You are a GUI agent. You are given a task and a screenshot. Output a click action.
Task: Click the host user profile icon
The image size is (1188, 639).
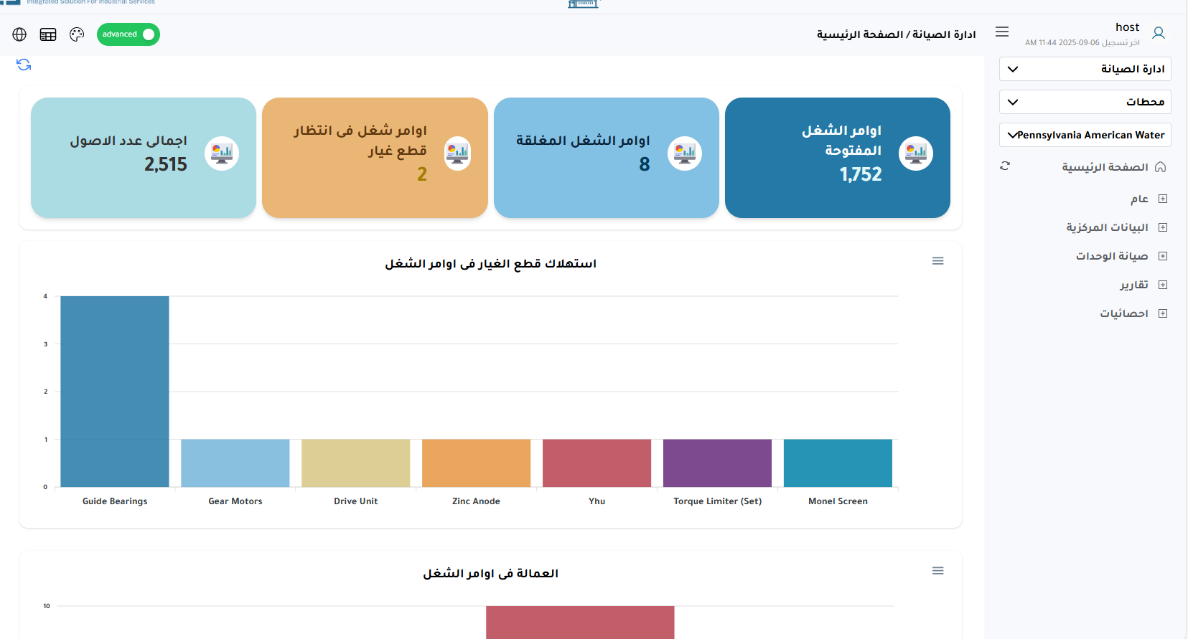(1158, 33)
